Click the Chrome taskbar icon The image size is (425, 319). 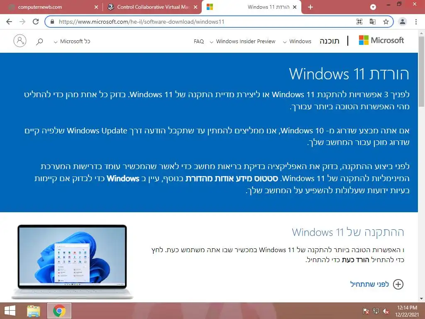[59, 311]
